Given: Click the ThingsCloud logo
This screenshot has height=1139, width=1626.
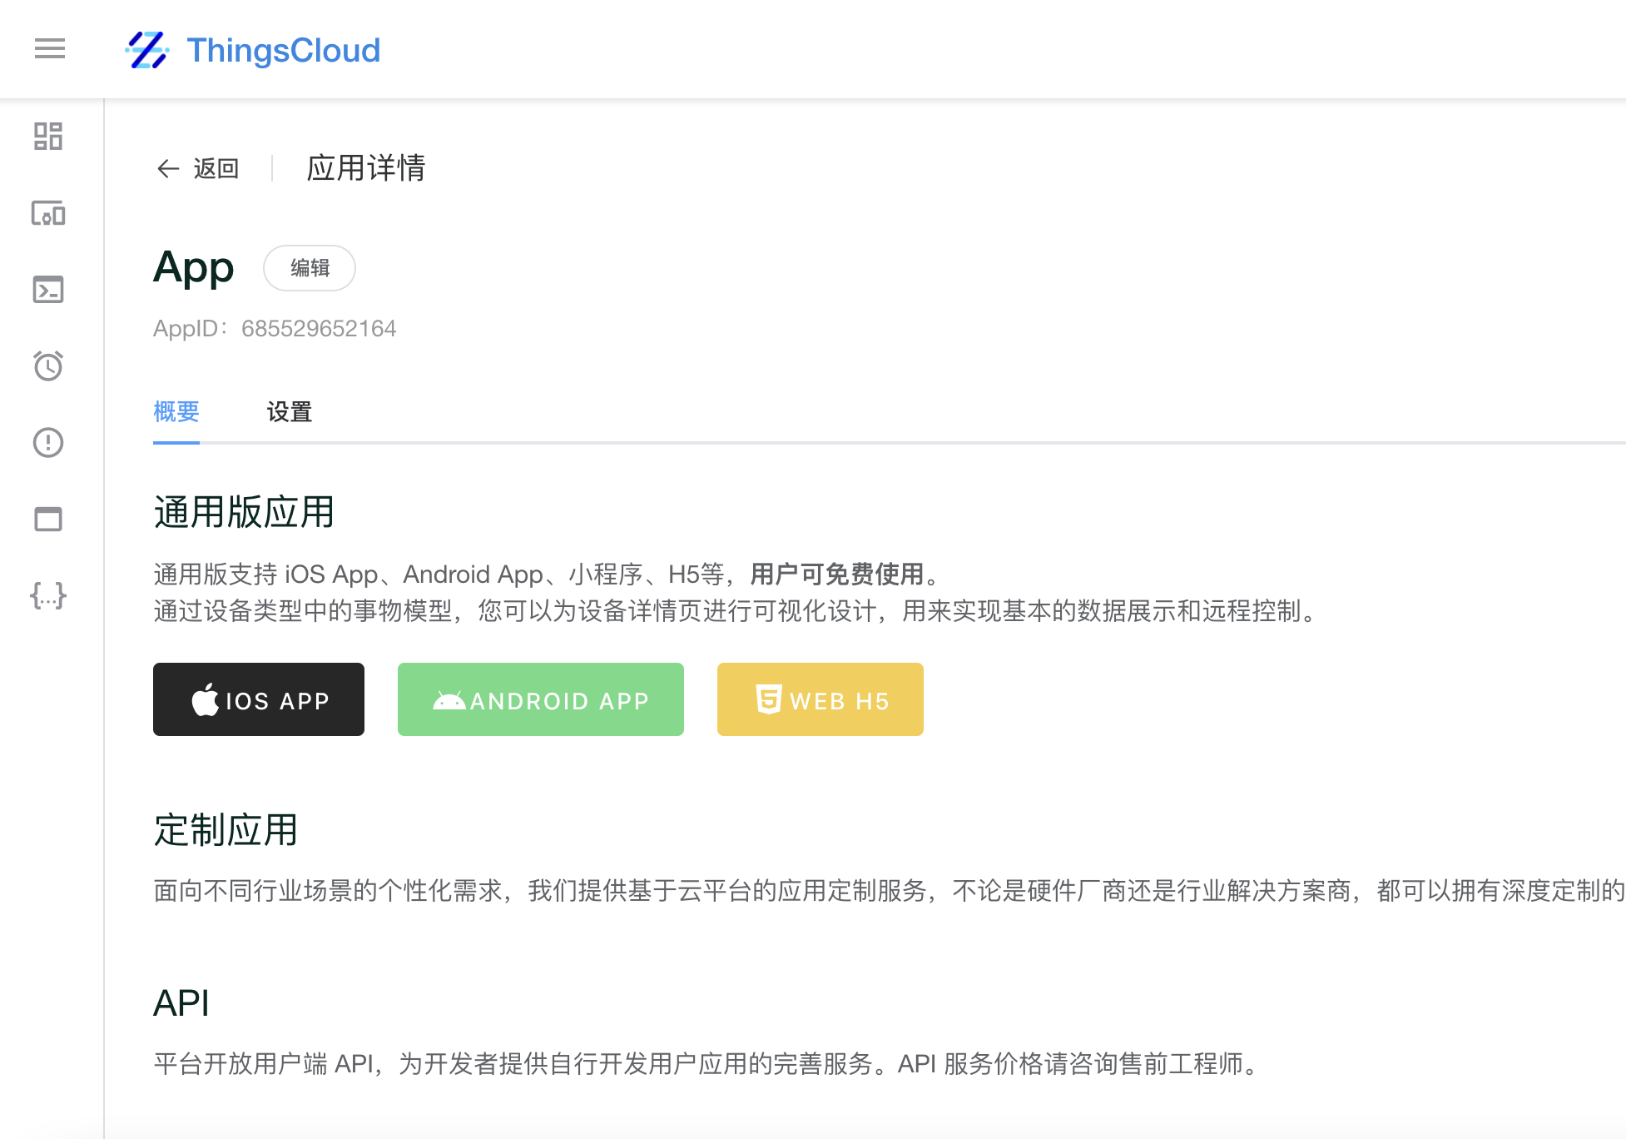Looking at the screenshot, I should coord(254,50).
